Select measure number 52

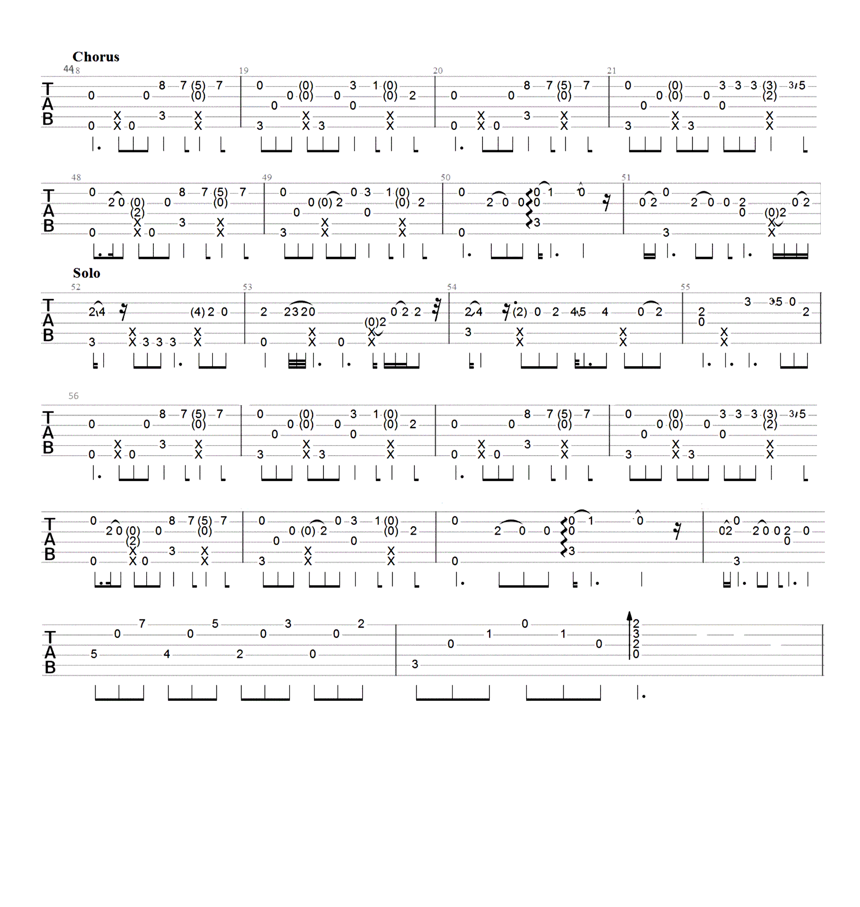(x=75, y=287)
